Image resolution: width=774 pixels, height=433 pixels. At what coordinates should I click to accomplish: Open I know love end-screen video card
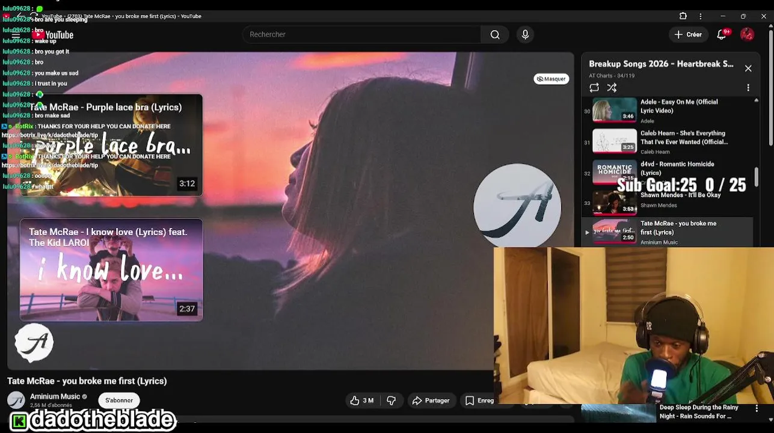(111, 269)
